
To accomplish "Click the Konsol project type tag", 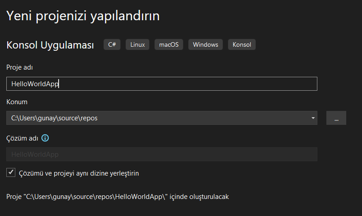I will tap(242, 44).
